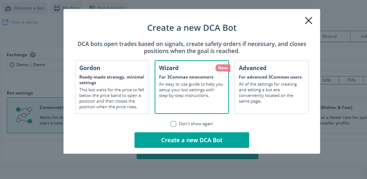Viewport: 367px width, 179px height.
Task: Click the "For advanced 3Commas users" text
Action: tap(270, 77)
